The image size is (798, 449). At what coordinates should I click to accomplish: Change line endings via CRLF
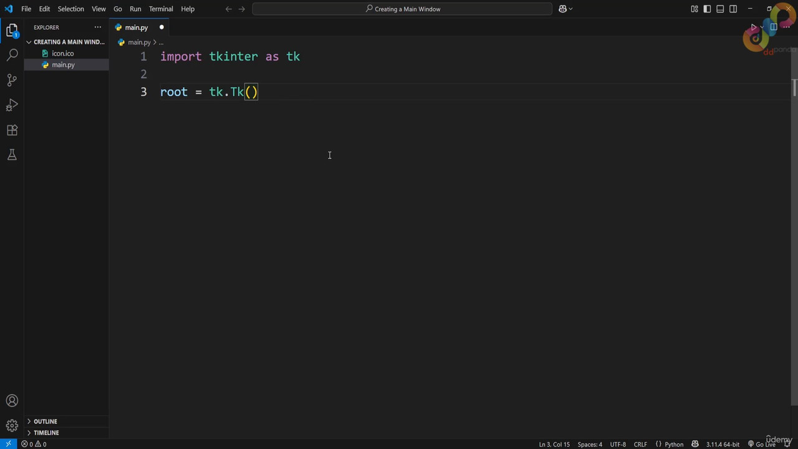pyautogui.click(x=640, y=444)
